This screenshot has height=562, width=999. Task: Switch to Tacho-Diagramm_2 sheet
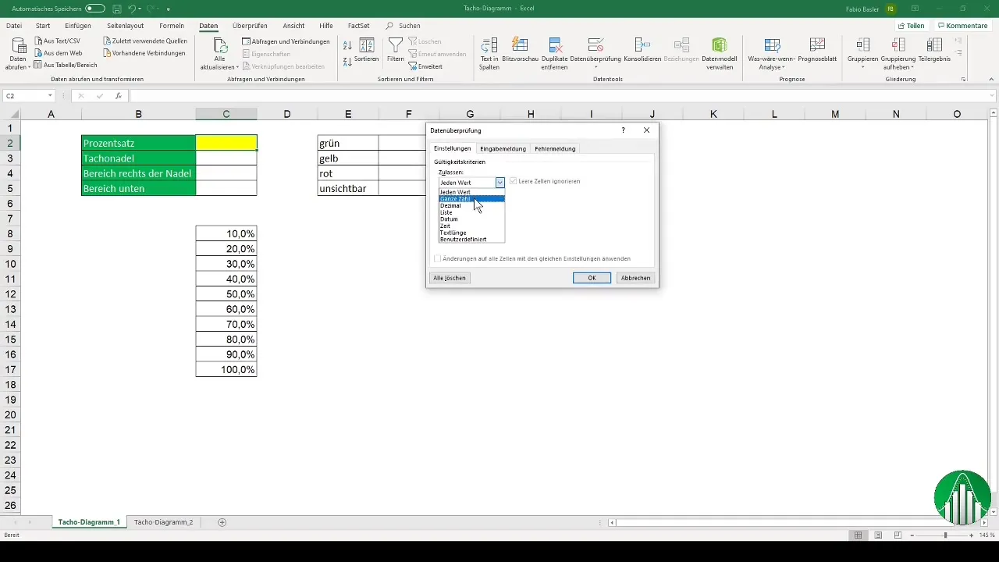tap(163, 521)
